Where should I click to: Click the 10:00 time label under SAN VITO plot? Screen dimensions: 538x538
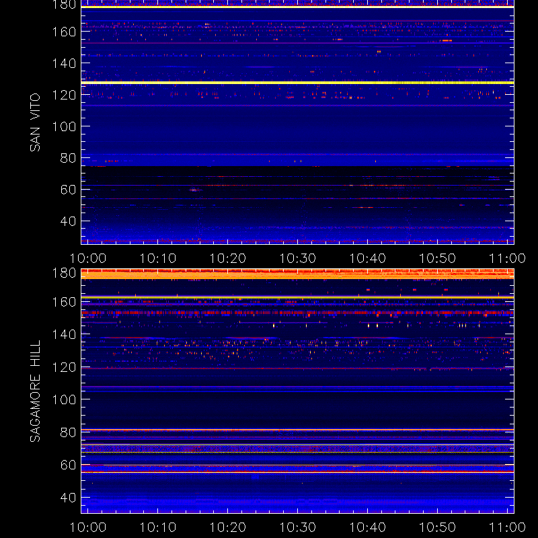[88, 258]
